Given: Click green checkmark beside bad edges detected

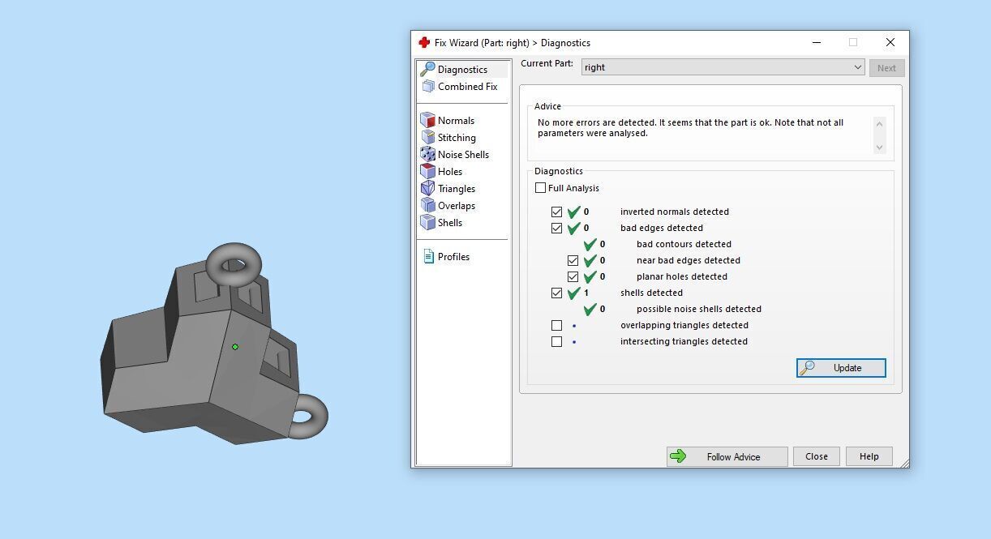Looking at the screenshot, I should pyautogui.click(x=573, y=229).
